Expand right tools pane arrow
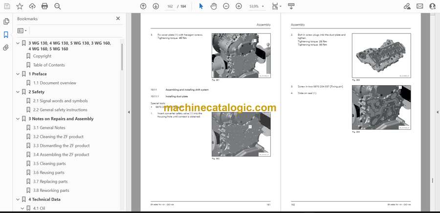 (x=437, y=112)
